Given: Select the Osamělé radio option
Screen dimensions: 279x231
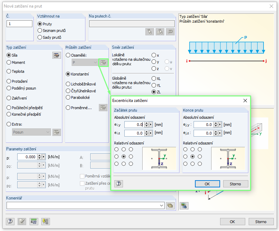Looking at the screenshot, I should tap(68, 55).
